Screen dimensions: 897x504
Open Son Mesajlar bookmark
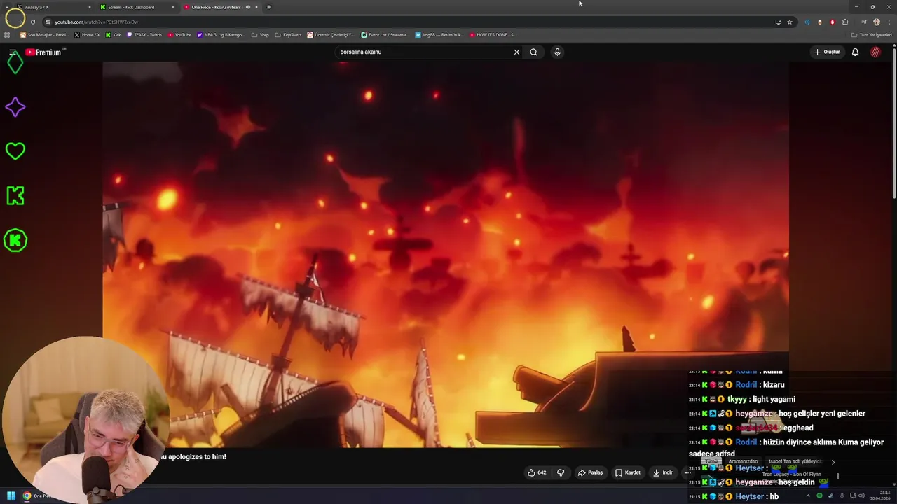point(45,34)
